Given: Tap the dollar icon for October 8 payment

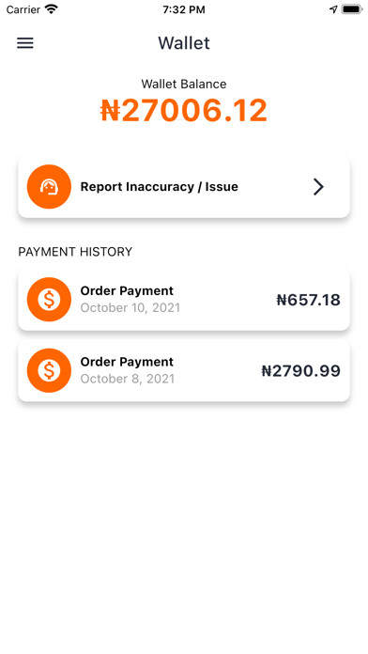Looking at the screenshot, I should pyautogui.click(x=49, y=370).
